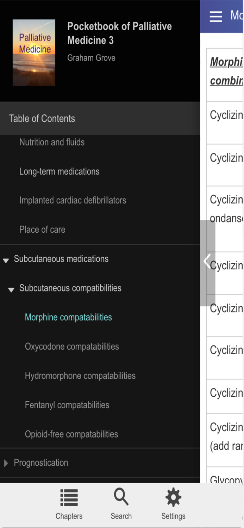Open Settings gear icon
This screenshot has width=244, height=528.
tap(173, 498)
